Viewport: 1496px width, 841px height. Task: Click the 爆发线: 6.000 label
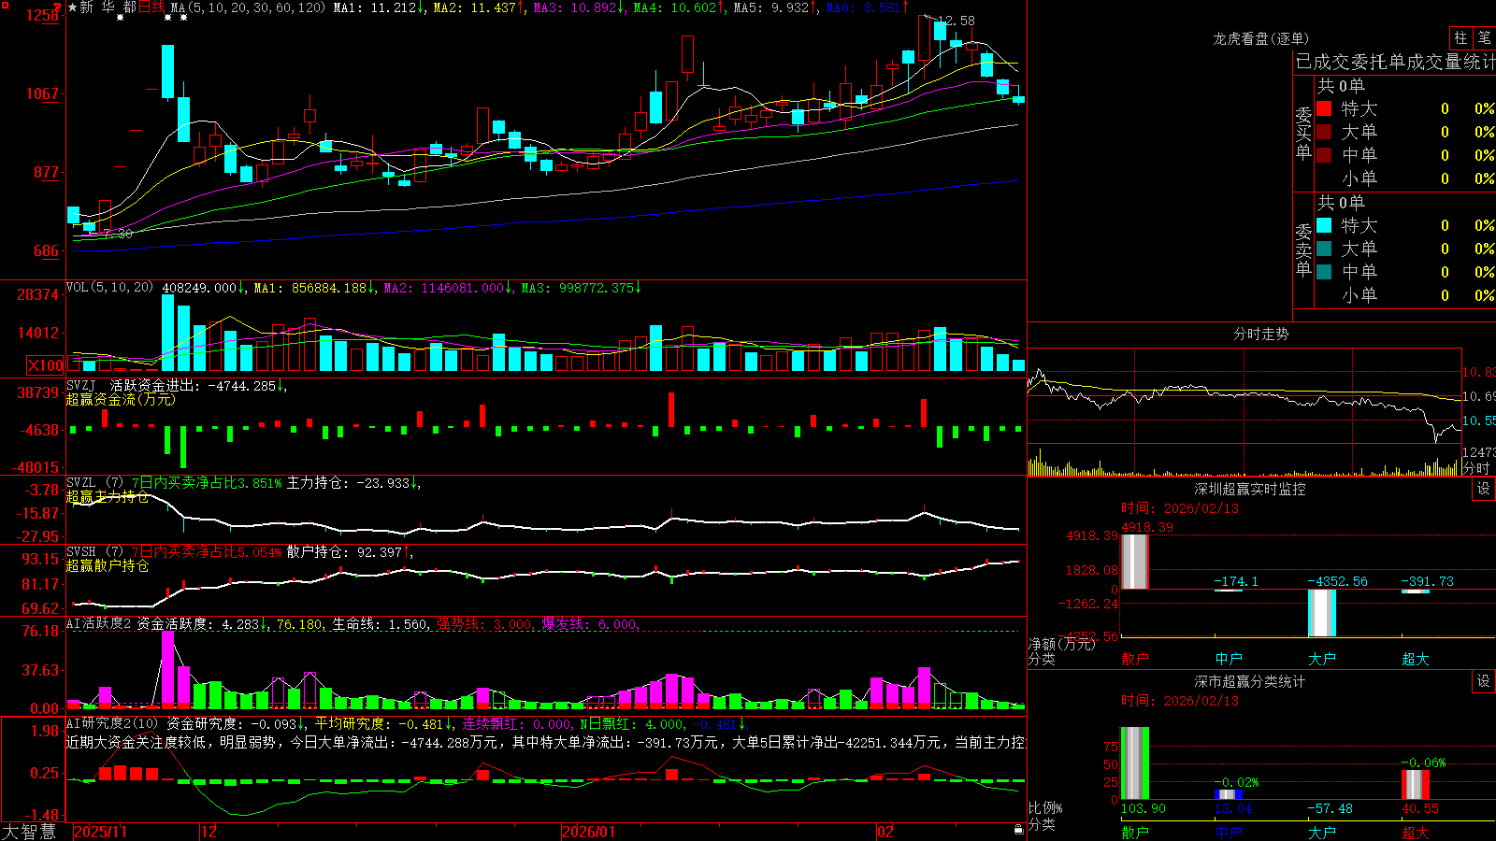click(590, 624)
